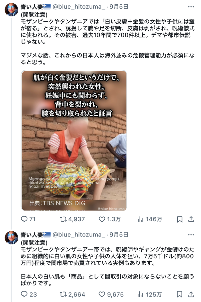Open the TBS NEWS DIG video image
This screenshot has width=201, height=302.
tap(74, 140)
